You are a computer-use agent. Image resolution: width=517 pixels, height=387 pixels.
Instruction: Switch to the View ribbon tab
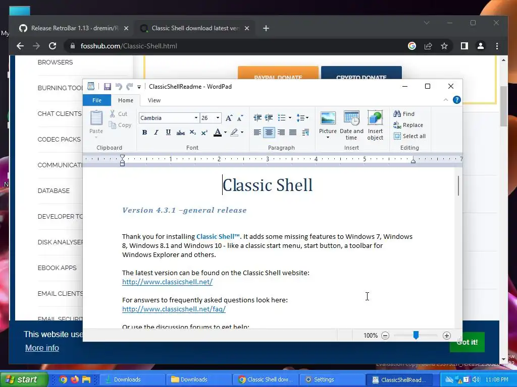tap(154, 100)
